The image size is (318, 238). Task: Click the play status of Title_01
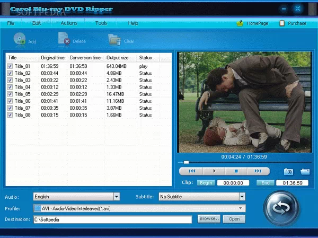pyautogui.click(x=143, y=66)
